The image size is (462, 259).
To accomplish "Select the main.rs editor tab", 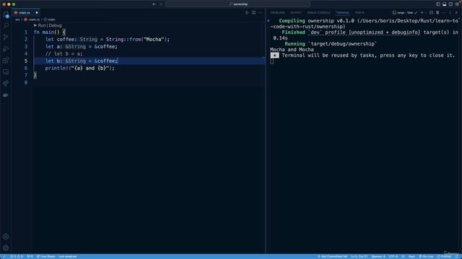I will [x=26, y=13].
